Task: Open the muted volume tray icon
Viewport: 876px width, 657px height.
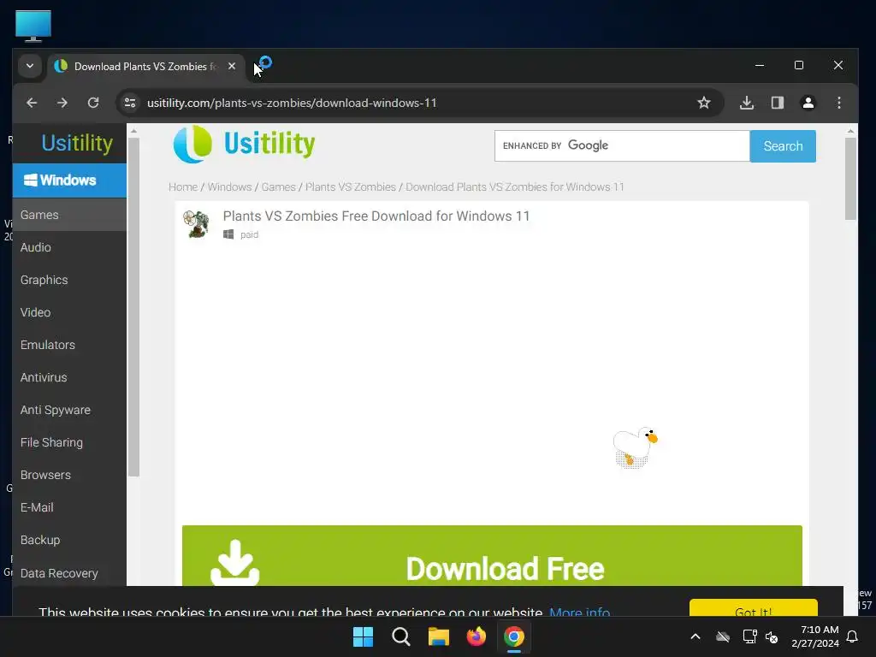Action: (x=772, y=636)
